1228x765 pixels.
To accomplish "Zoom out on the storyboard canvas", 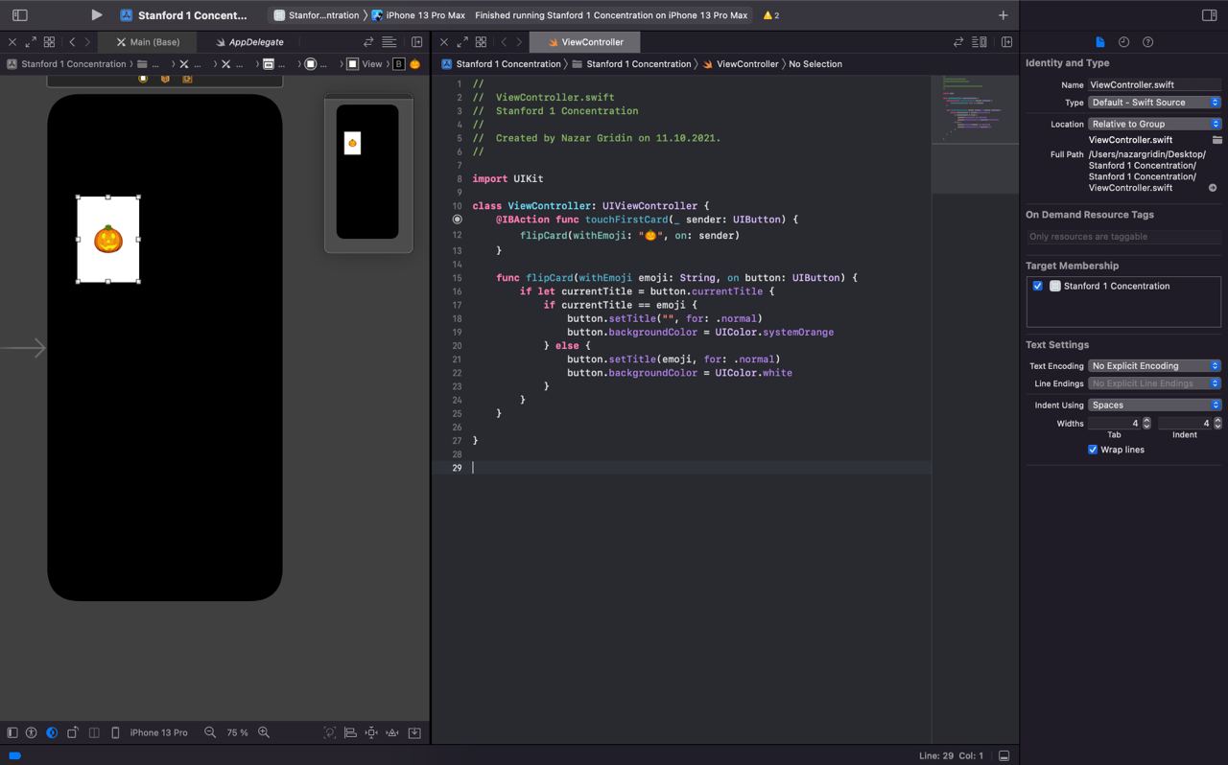I will [x=210, y=732].
